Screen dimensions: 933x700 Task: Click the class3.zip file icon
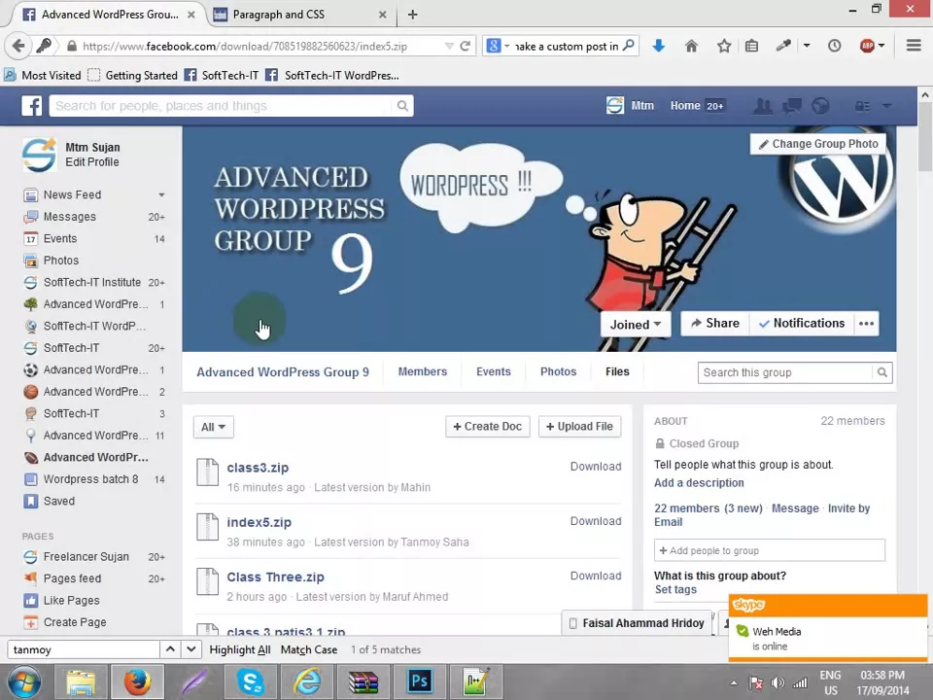(207, 472)
